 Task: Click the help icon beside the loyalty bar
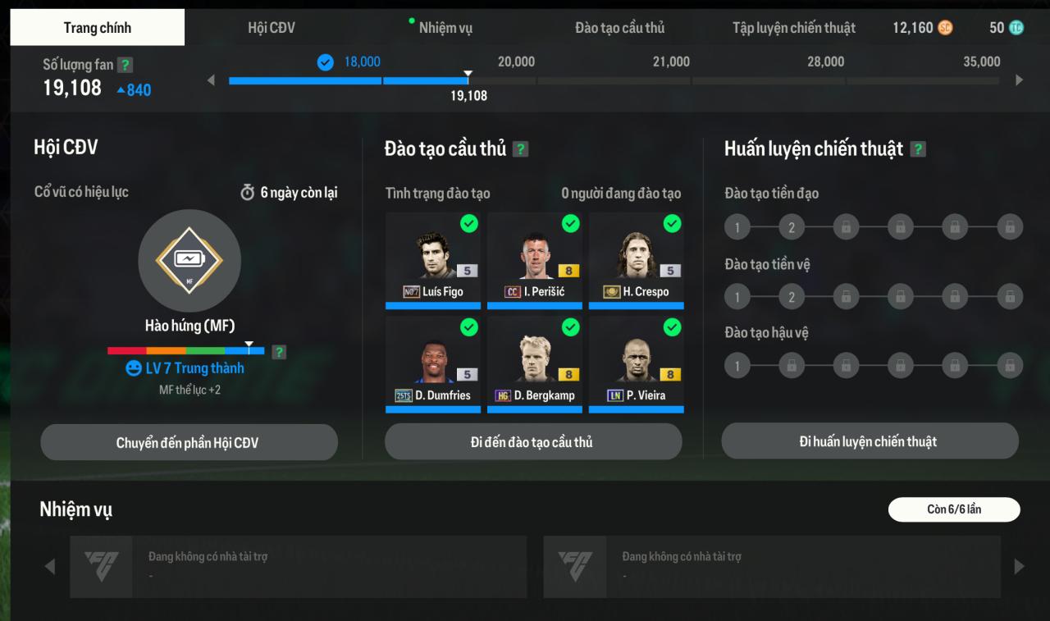pyautogui.click(x=279, y=352)
